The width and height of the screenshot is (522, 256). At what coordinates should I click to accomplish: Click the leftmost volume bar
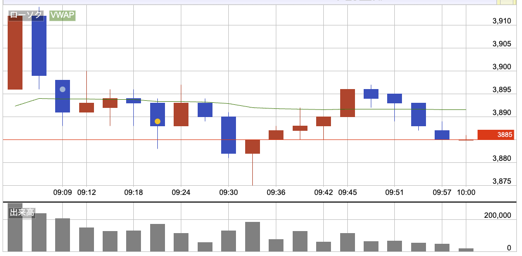tap(15, 228)
